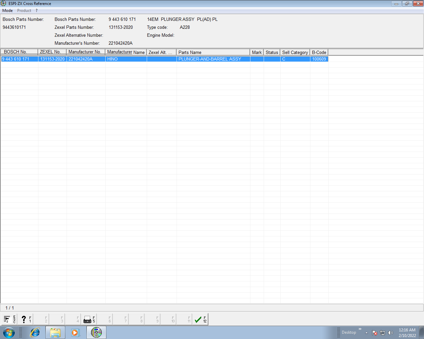
Task: Open Windows Media Player from taskbar
Action: click(76, 332)
